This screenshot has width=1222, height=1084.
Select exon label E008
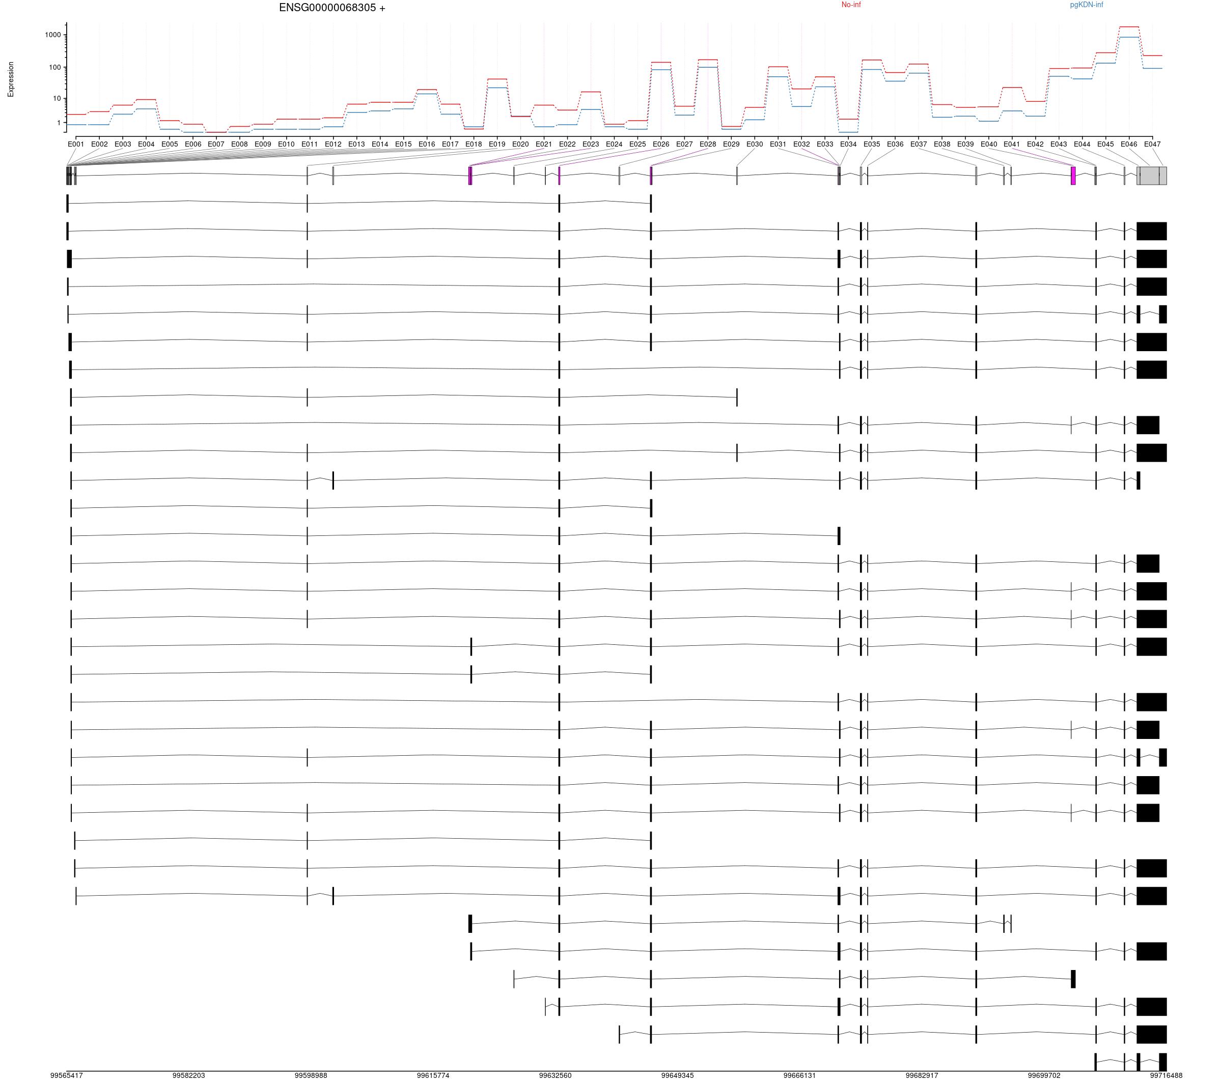(x=240, y=144)
